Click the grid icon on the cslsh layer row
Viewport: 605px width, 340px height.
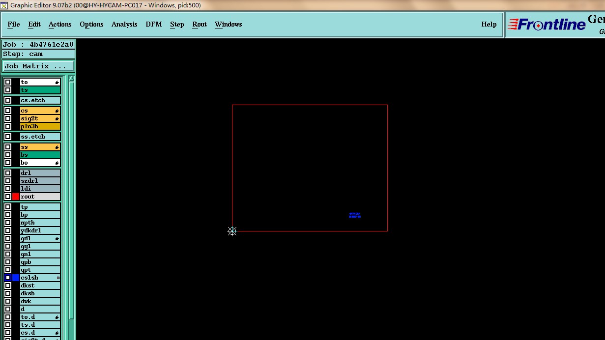58,278
